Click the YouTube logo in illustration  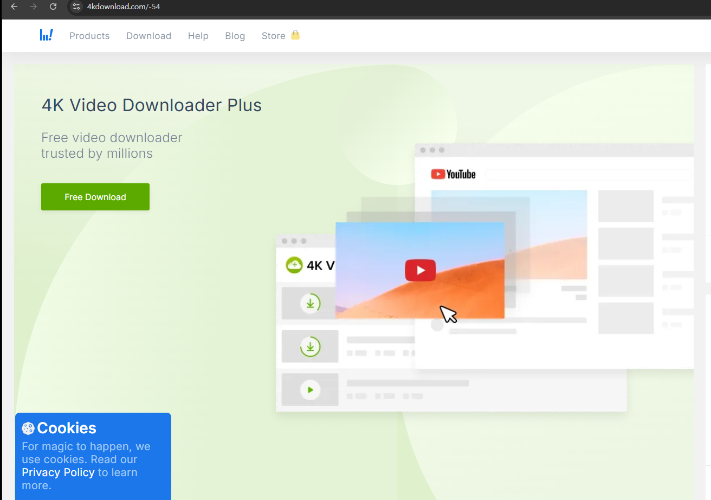point(453,174)
